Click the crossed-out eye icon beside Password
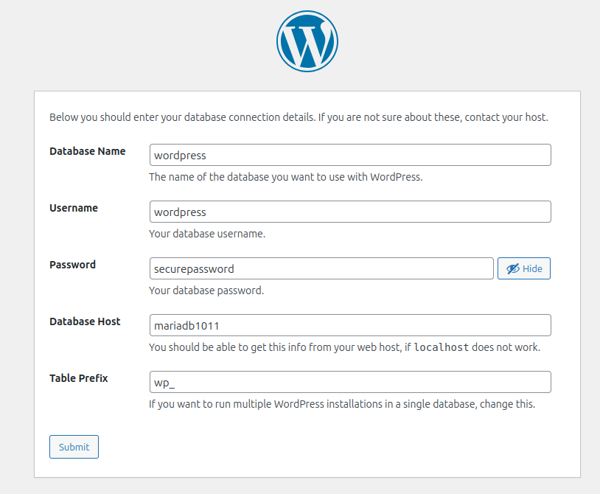The width and height of the screenshot is (600, 494). pyautogui.click(x=512, y=269)
